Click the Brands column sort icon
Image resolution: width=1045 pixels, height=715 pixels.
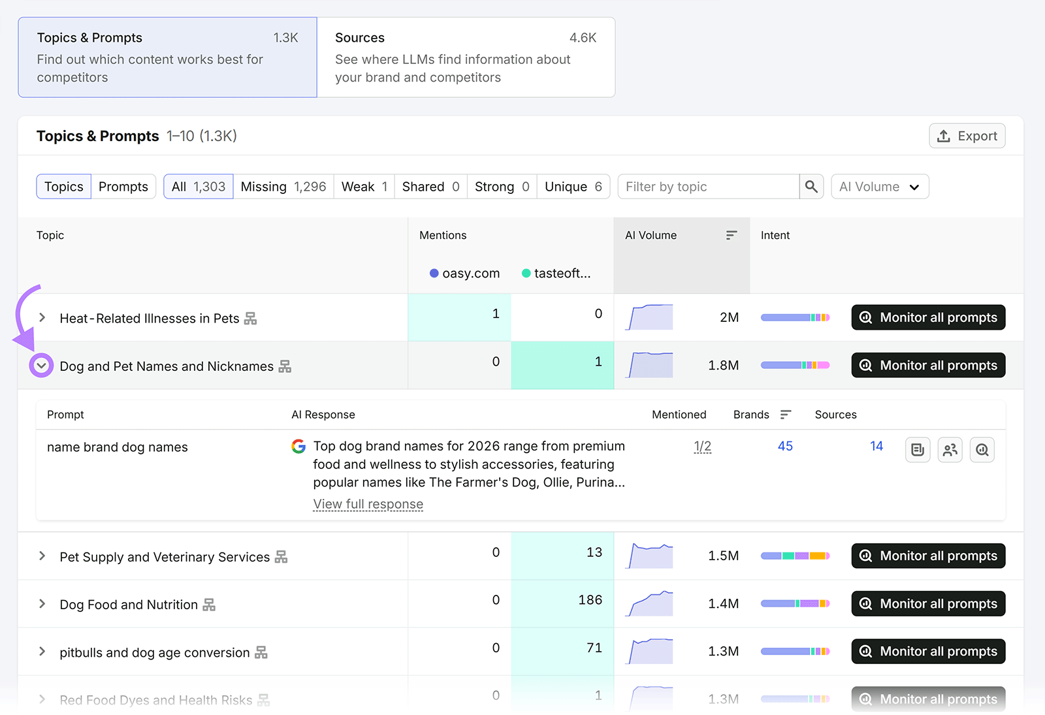pos(786,415)
